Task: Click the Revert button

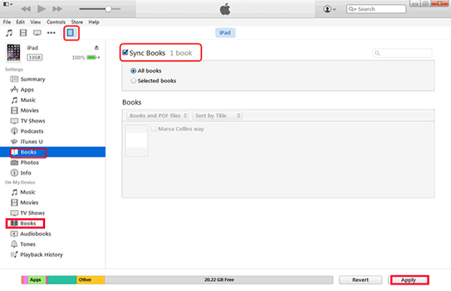Action: click(x=360, y=280)
